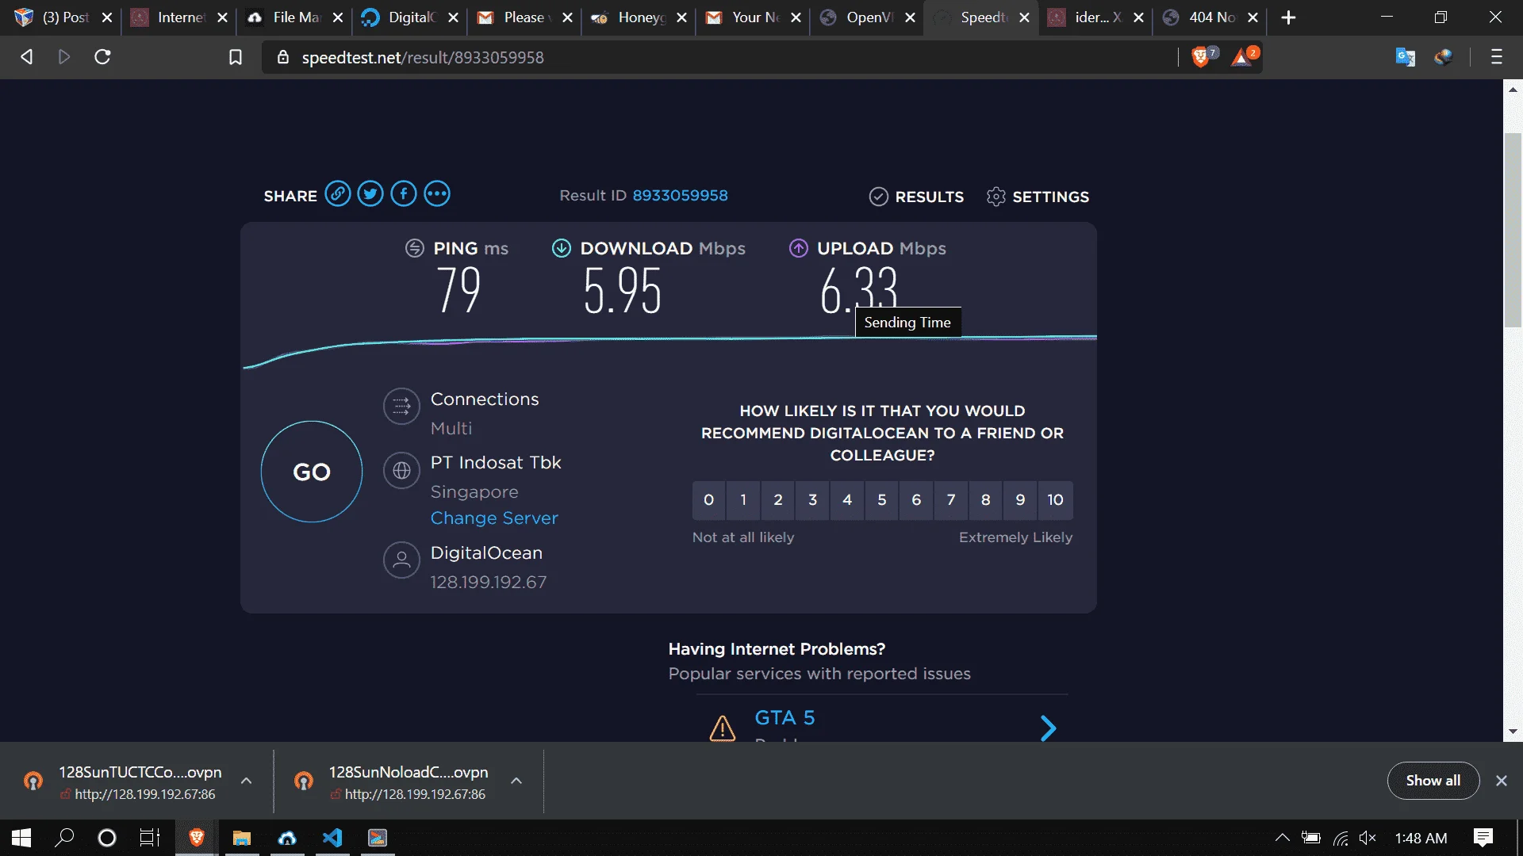Open GTA 5 reported issues link
The image size is (1523, 856).
[x=785, y=718]
